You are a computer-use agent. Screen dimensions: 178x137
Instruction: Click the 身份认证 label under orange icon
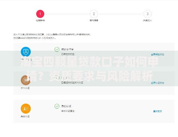25,116
